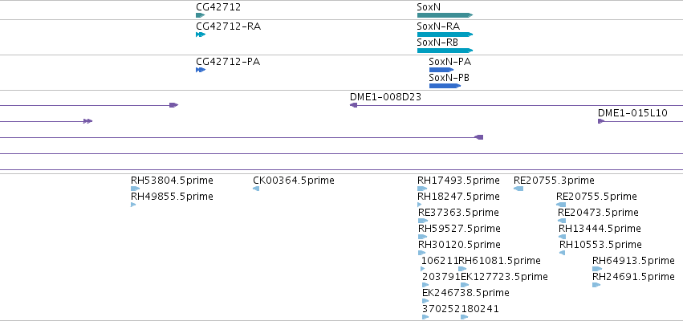
Task: Select the CK00364.5prime EST arrow
Action: [x=256, y=189]
